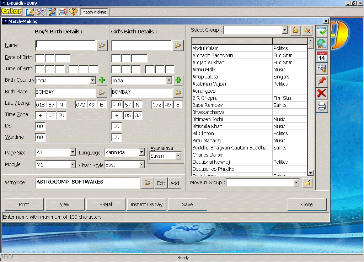Click the red X icon in sidebar
Screen dimensions: 364x262
coord(322,94)
